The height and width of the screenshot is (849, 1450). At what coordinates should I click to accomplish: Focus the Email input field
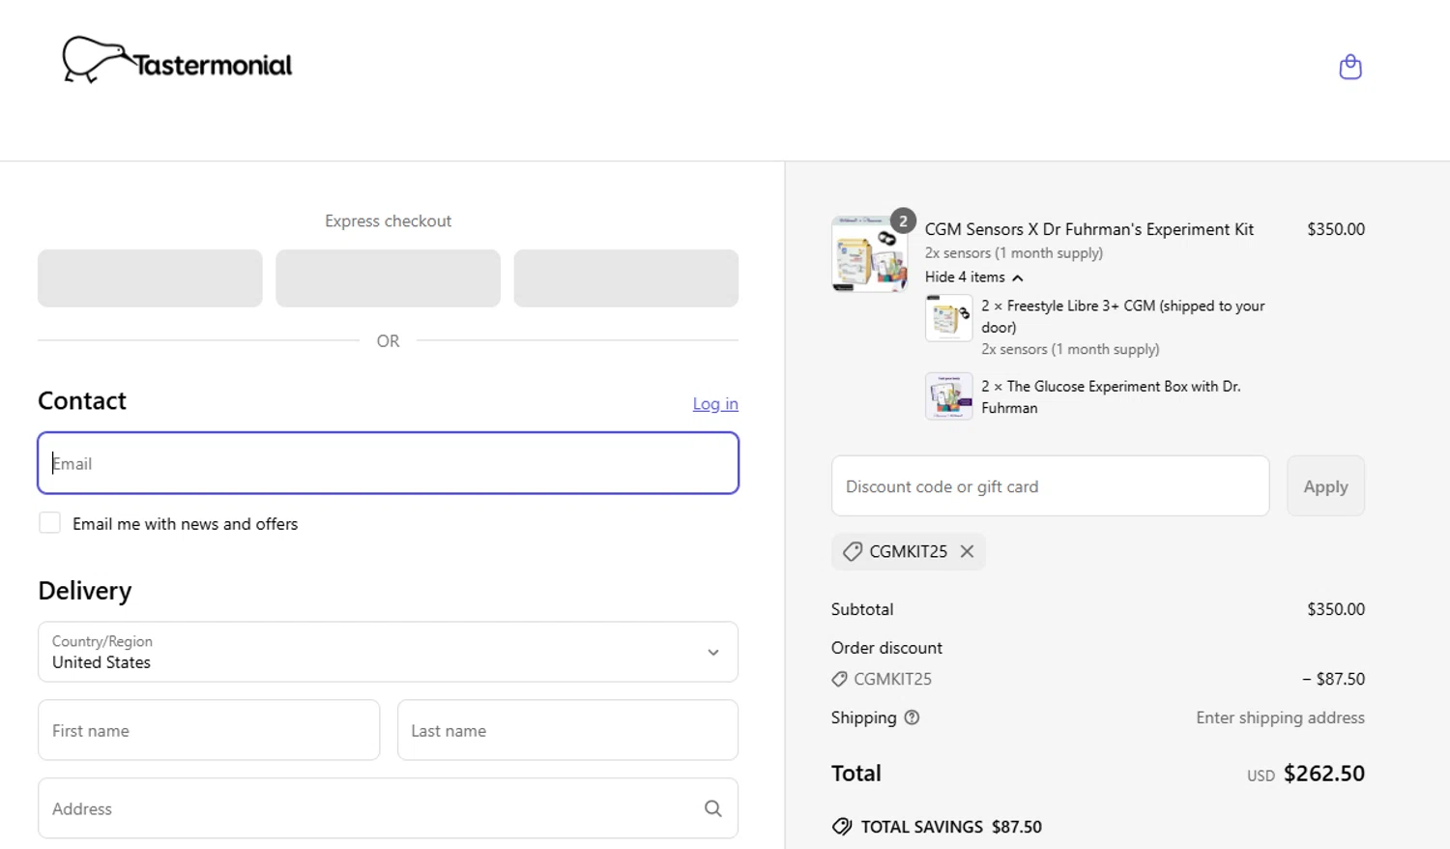[388, 463]
